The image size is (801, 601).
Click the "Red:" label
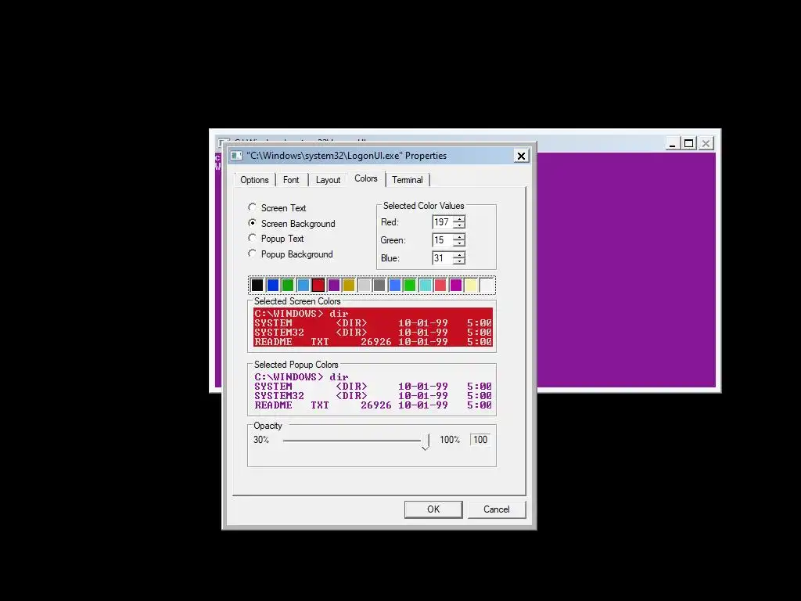(x=390, y=222)
